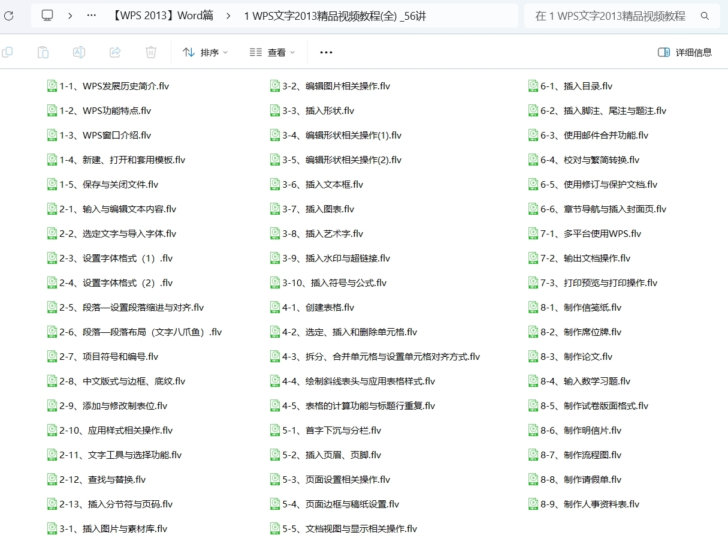This screenshot has height=559, width=728.
Task: Click breadcrumb 1 WPS文字2013精品视频教程(全) _56讲
Action: pos(335,16)
